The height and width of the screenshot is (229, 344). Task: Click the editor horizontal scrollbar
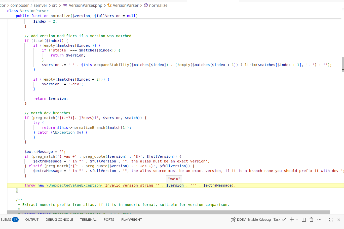(x=169, y=212)
